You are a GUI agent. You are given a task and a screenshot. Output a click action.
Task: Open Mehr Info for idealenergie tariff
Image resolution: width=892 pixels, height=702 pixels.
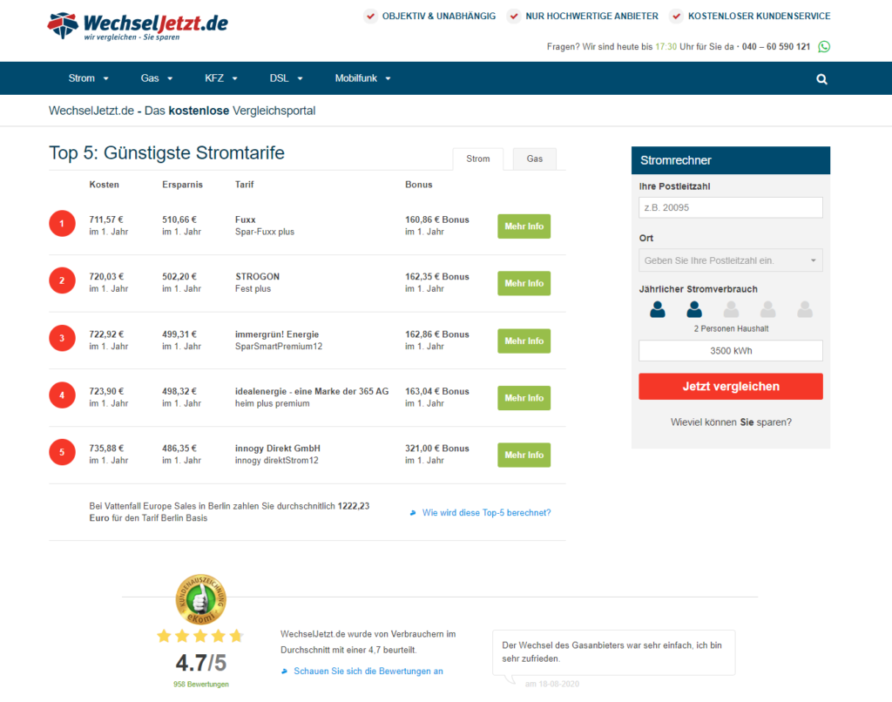[x=524, y=398]
